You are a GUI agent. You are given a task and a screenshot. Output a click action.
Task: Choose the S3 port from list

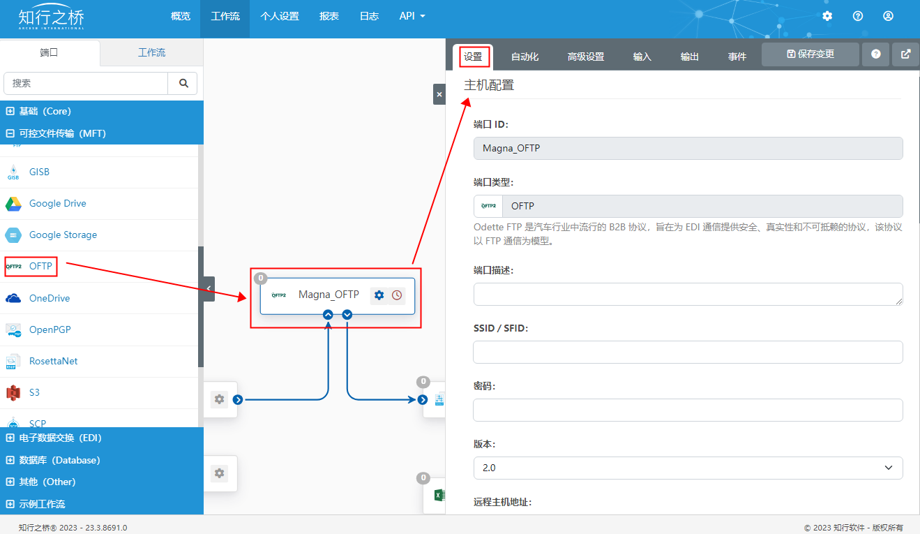coord(34,393)
